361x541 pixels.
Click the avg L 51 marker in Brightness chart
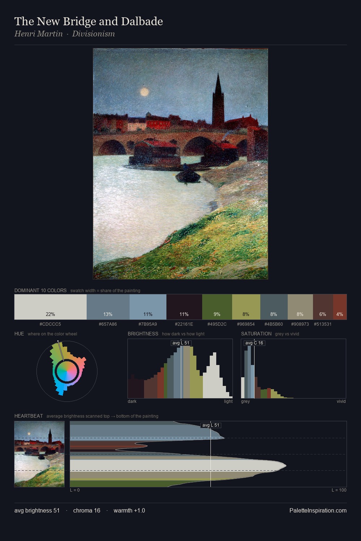[x=181, y=343]
